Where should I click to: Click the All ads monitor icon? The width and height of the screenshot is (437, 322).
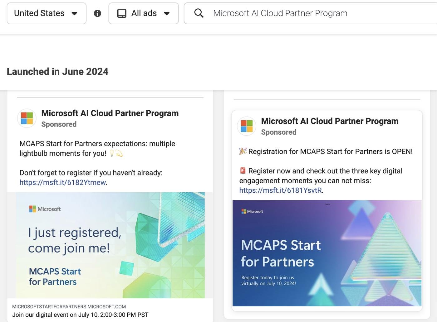(x=122, y=13)
